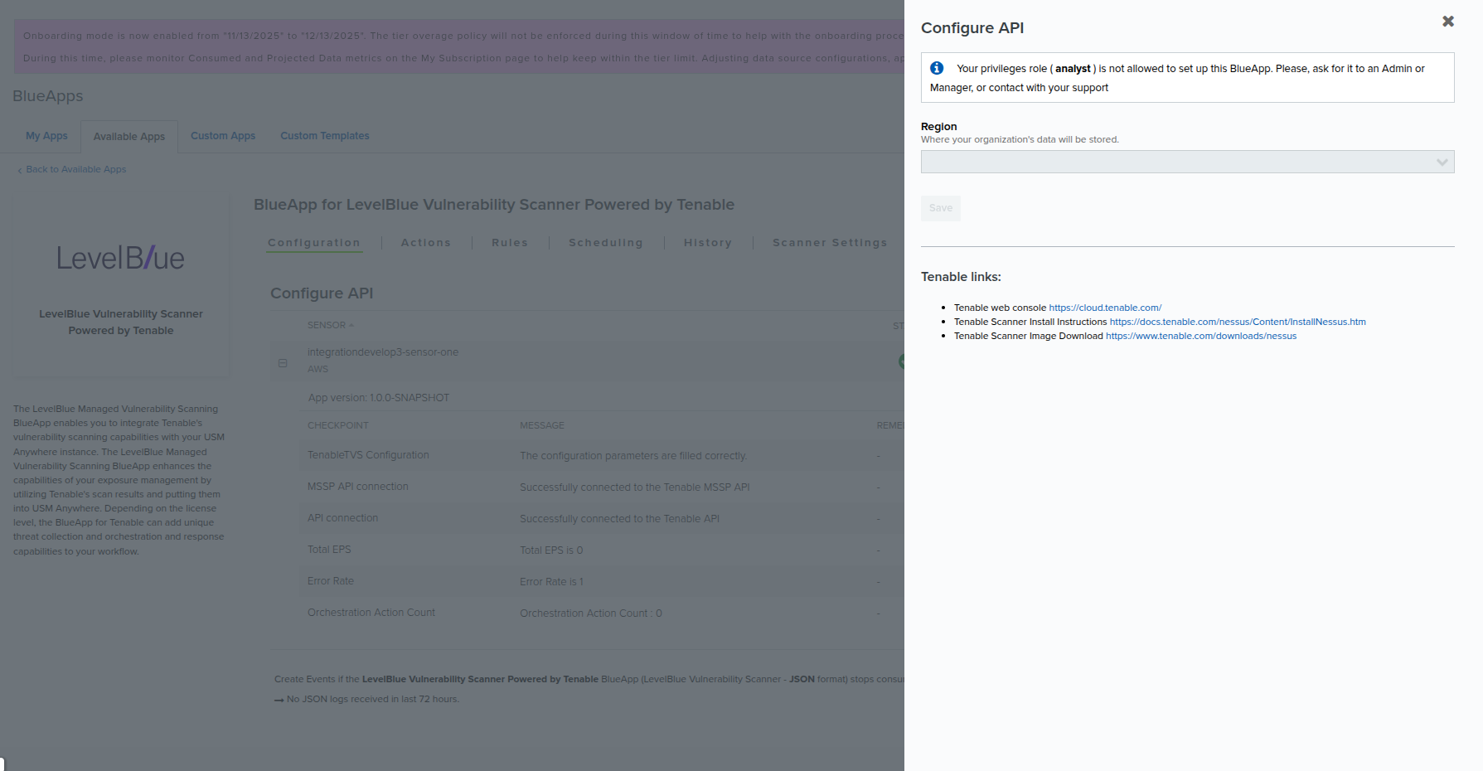Collapse the integrationdevelop3-sensor-one row
Image resolution: width=1483 pixels, height=771 pixels.
coord(283,363)
